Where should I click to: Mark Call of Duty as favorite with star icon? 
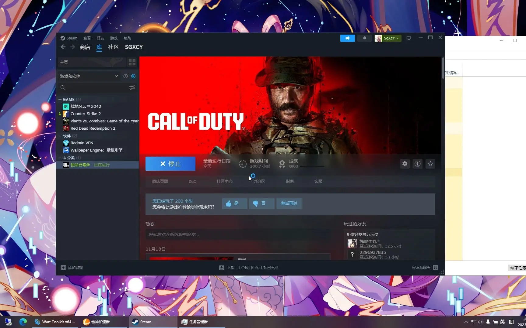pos(430,164)
